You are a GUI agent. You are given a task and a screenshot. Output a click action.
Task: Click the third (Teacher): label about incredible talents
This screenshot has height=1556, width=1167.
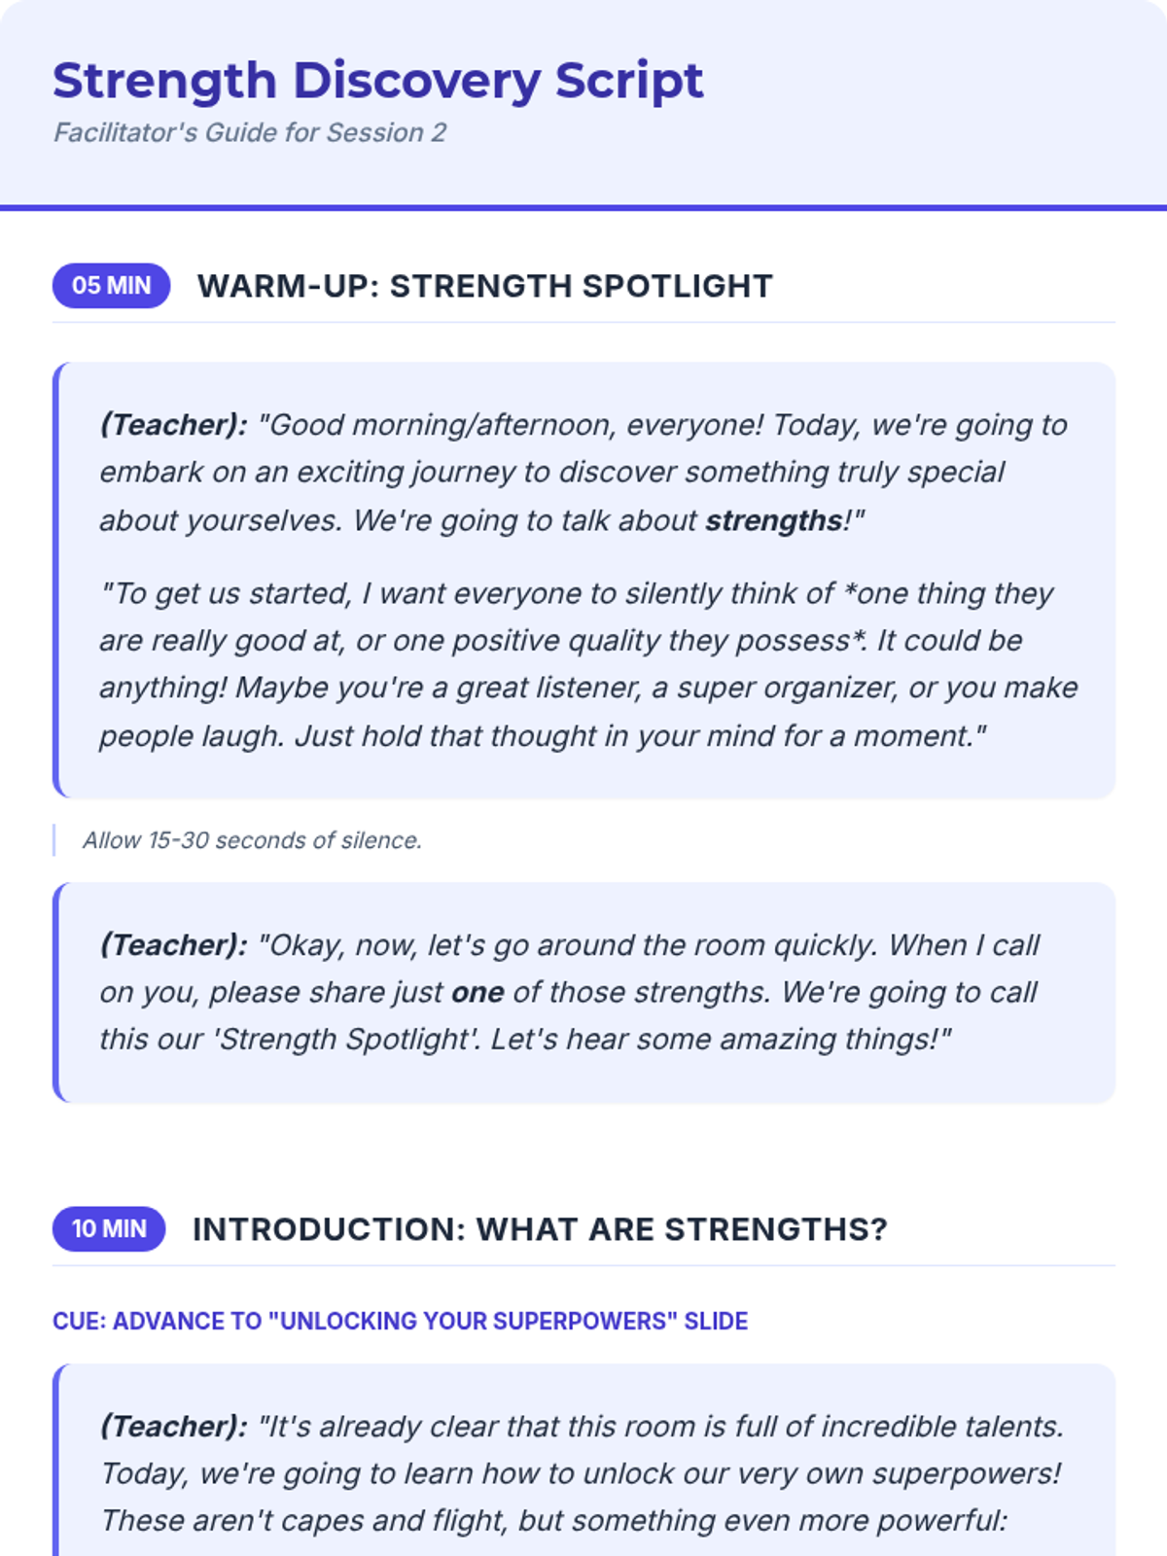coord(174,1427)
